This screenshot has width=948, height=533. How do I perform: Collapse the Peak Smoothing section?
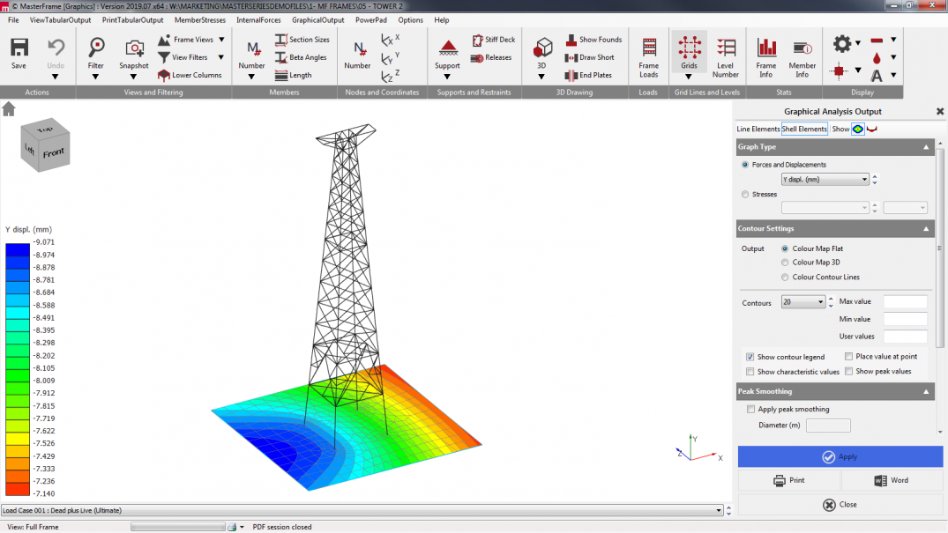tap(926, 391)
